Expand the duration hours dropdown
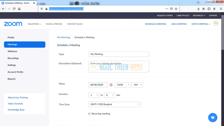Image resolution: width=224 pixels, height=126 pixels. tap(94, 95)
